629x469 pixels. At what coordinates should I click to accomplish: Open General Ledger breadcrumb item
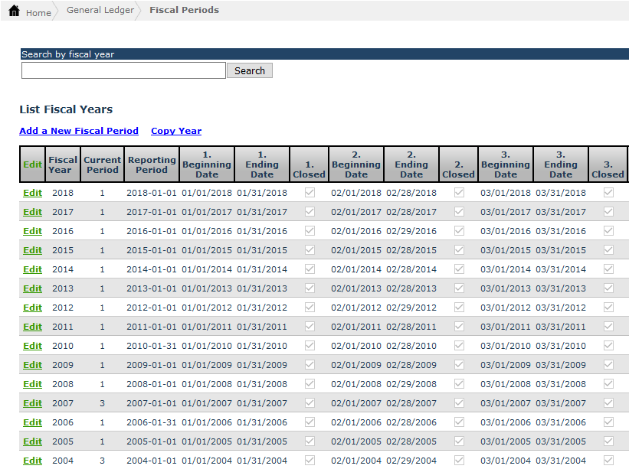pyautogui.click(x=100, y=11)
